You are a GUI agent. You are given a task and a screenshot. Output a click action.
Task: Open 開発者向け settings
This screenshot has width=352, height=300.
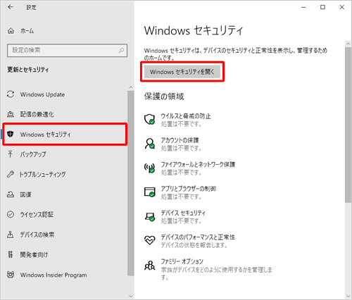[x=65, y=254]
